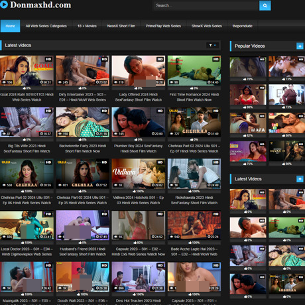
Task: Open Chehraa Part 02 Ep 06 title link
Action: point(27,200)
